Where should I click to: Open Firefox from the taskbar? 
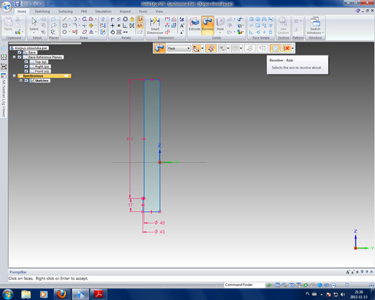click(x=61, y=294)
